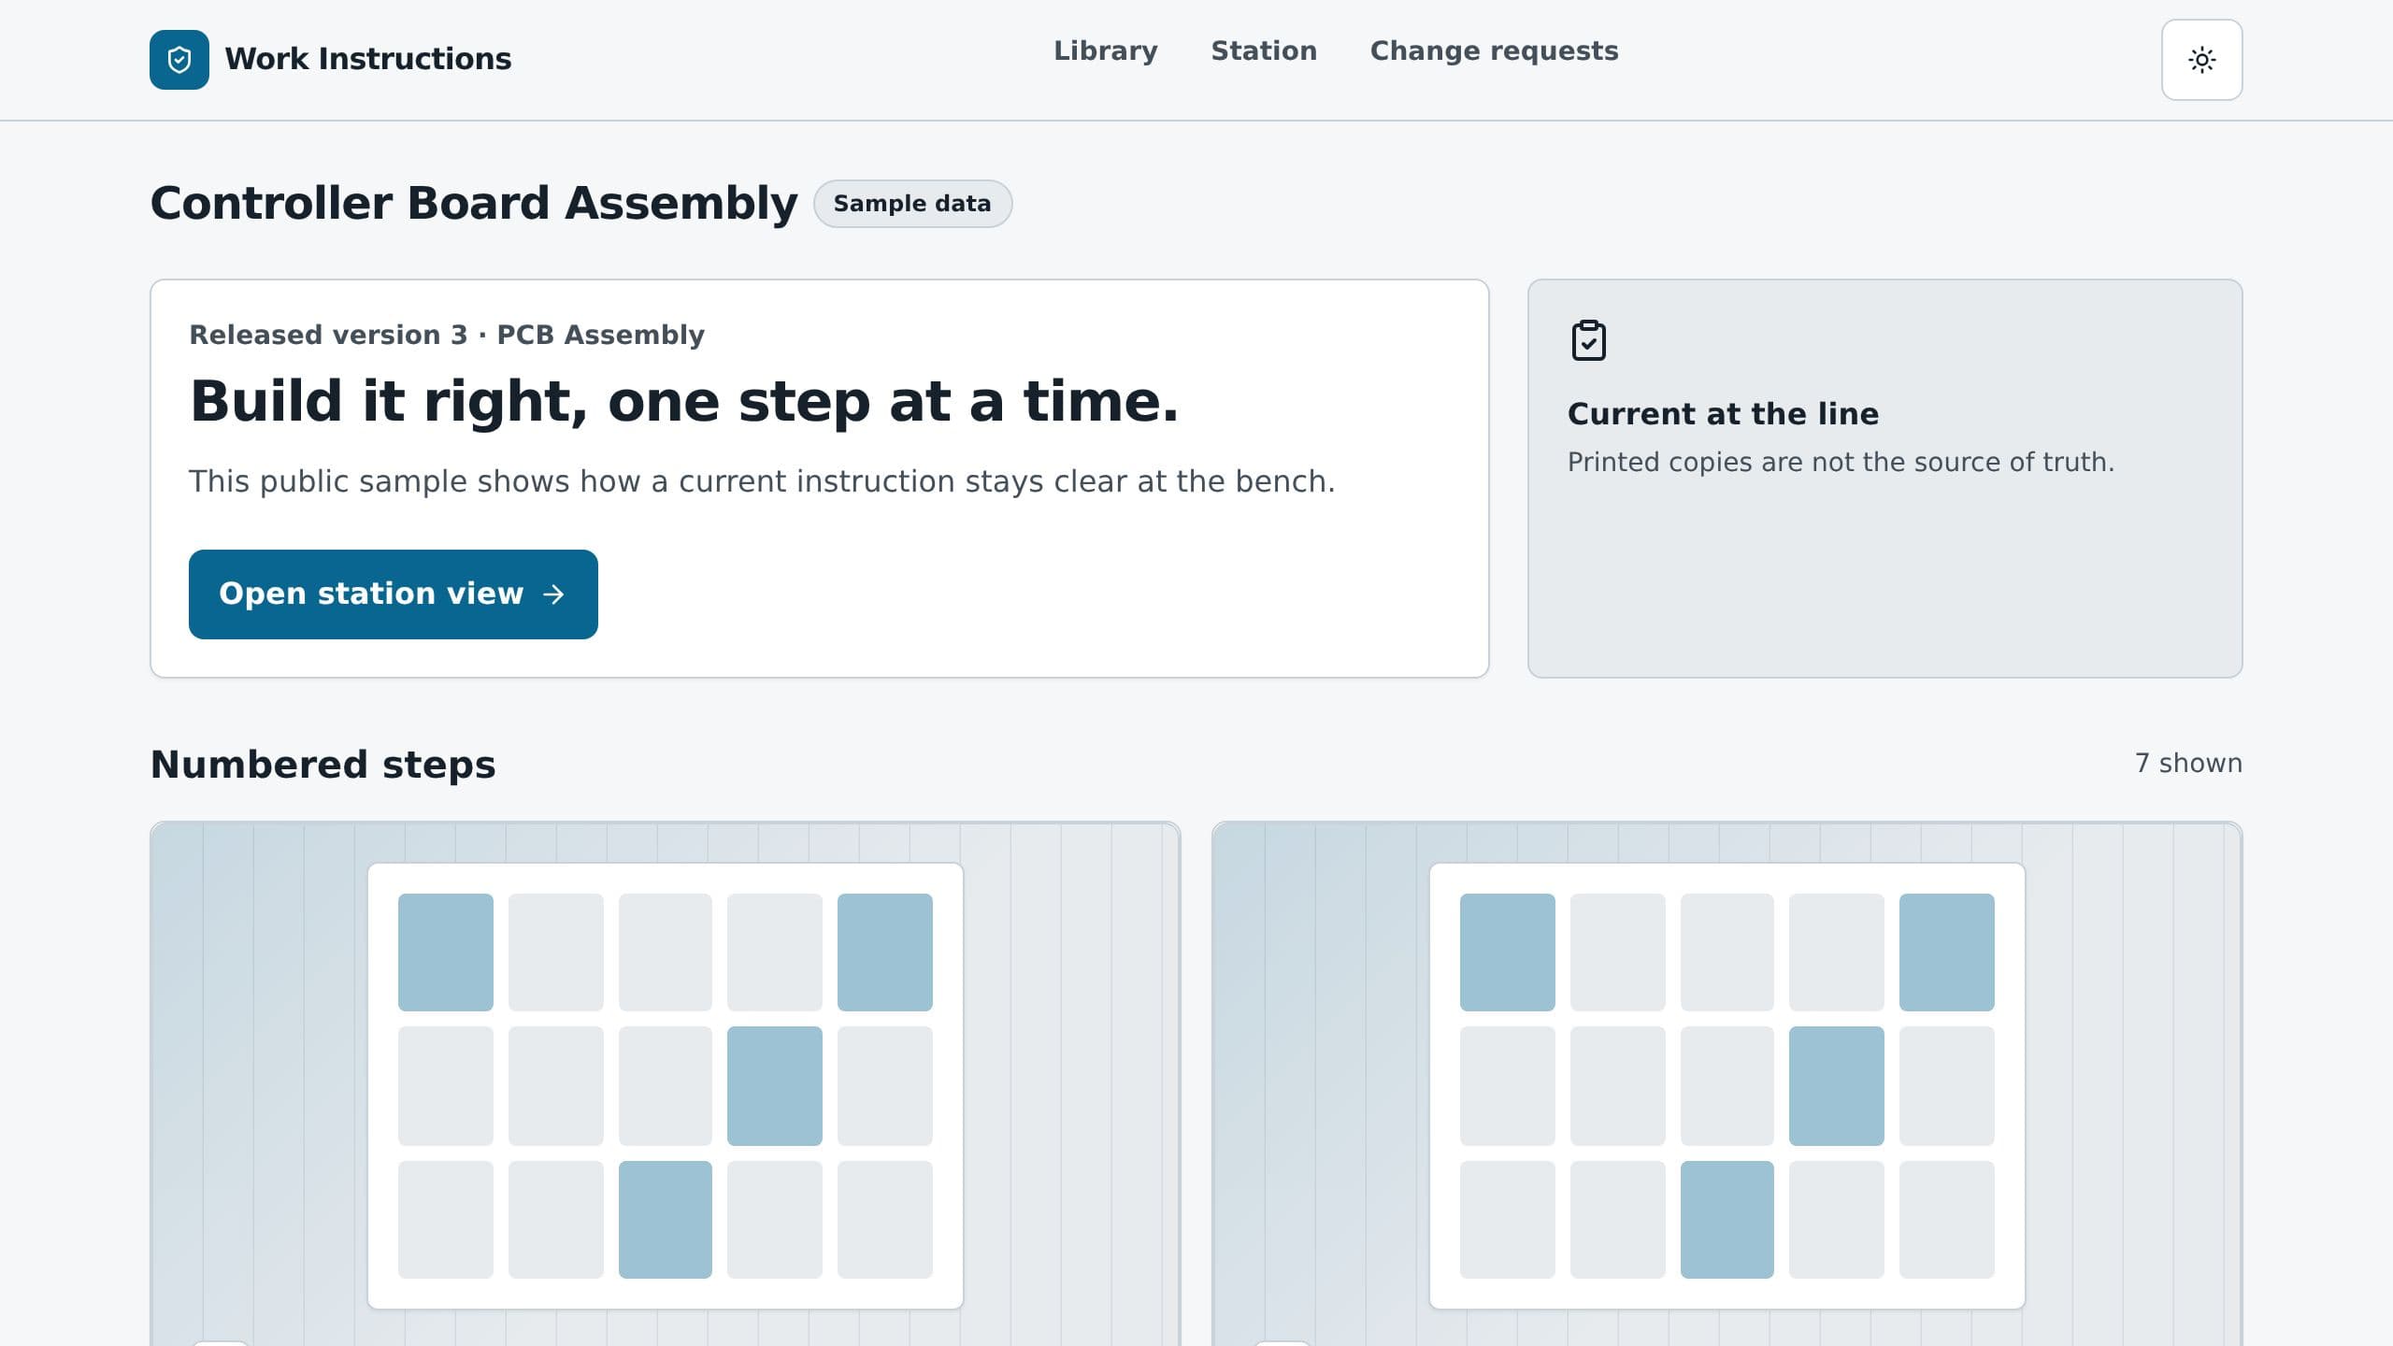Open the first numbered step board thumbnail

point(666,1085)
